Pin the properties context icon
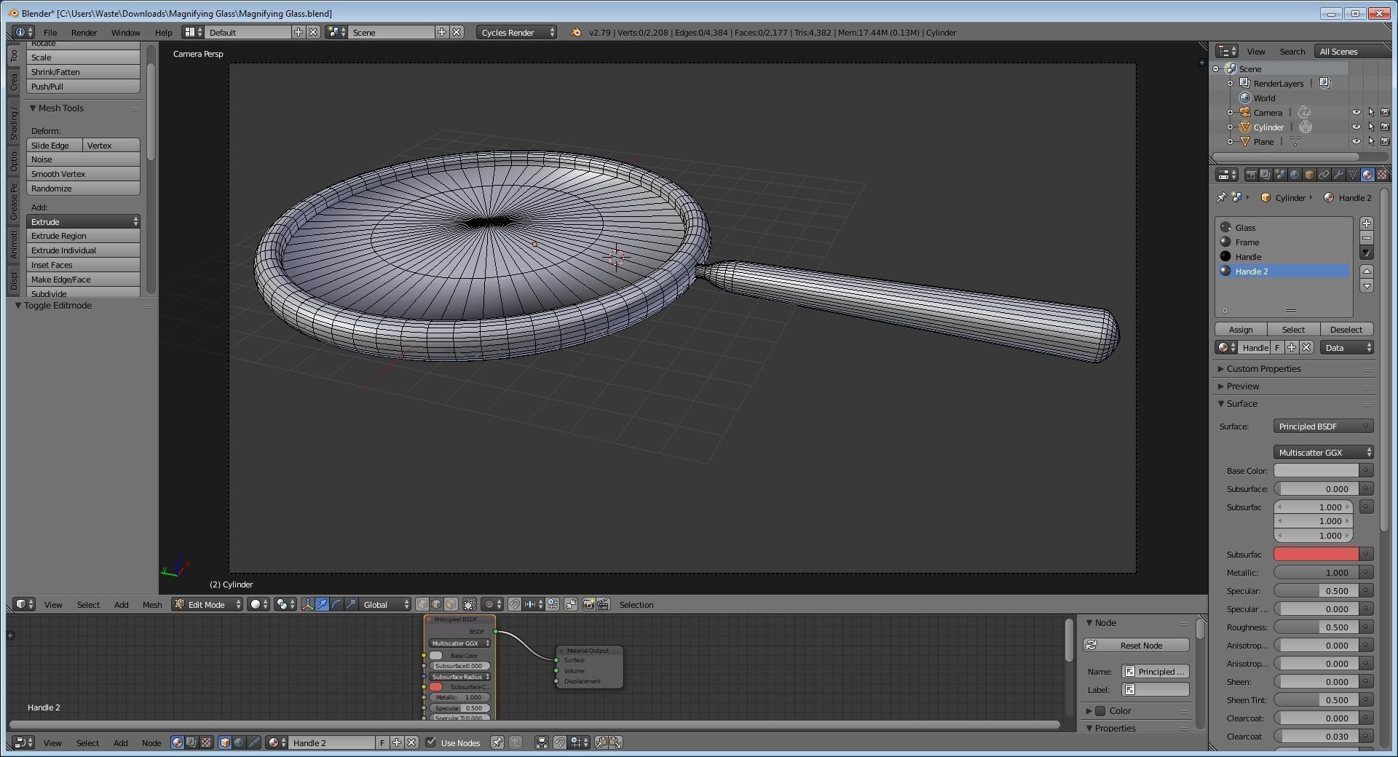 [1222, 197]
